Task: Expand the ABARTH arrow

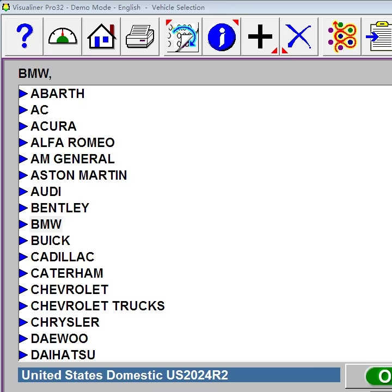Action: (23, 94)
